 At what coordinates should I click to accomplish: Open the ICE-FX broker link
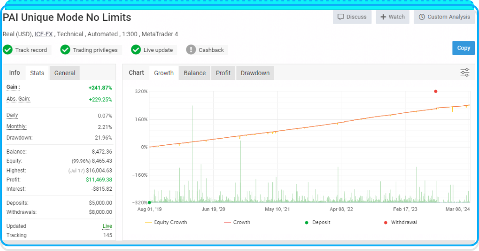[43, 34]
